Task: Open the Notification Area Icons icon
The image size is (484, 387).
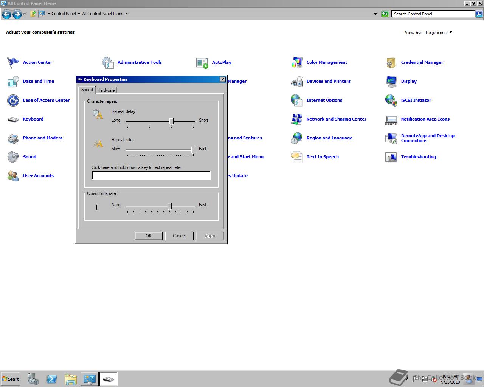Action: click(391, 120)
